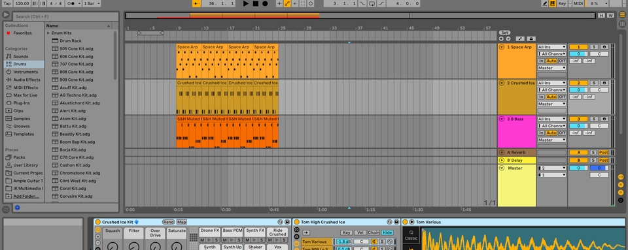Toggle the Punch-Out switch
This screenshot has height=250, width=628.
click(381, 4)
